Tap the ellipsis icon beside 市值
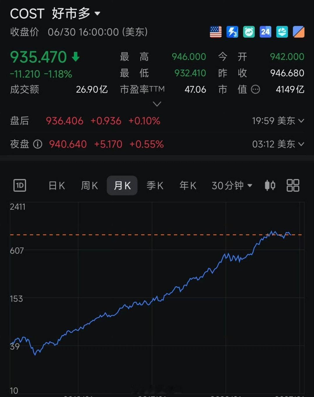The image size is (314, 397). click(x=255, y=89)
